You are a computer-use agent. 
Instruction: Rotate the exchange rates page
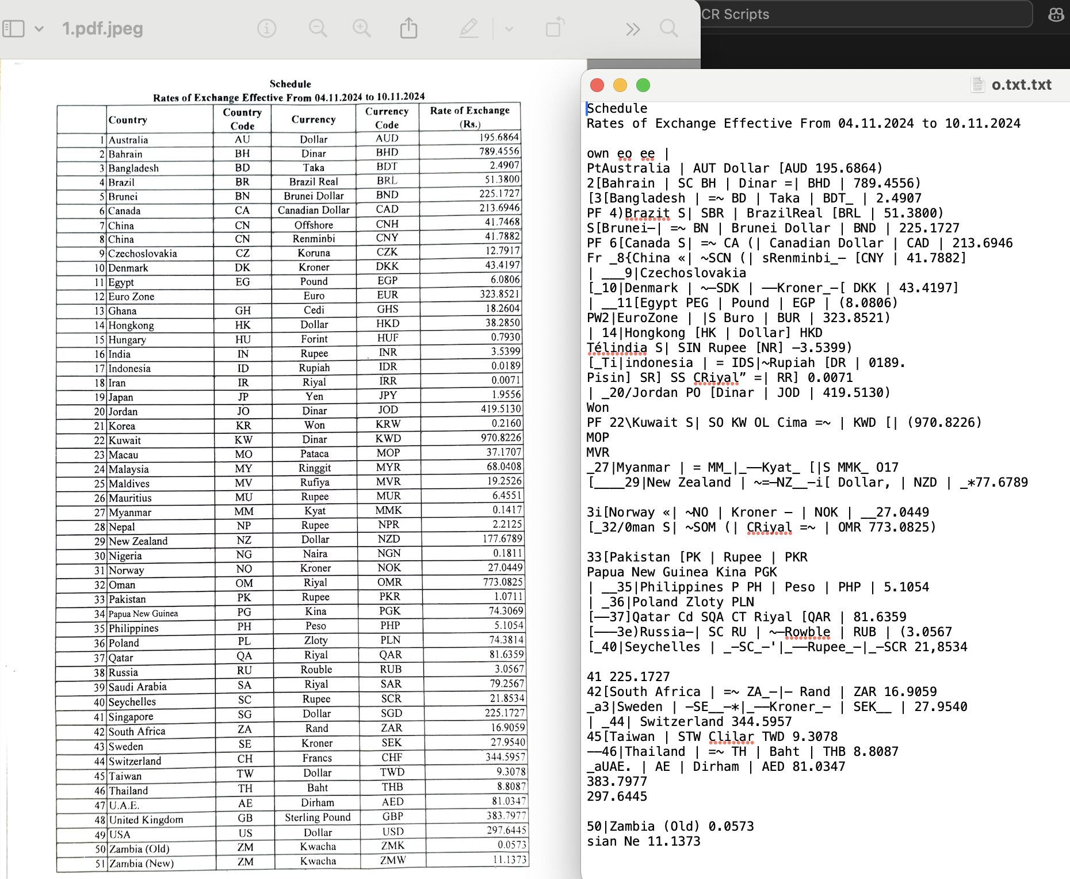click(554, 28)
